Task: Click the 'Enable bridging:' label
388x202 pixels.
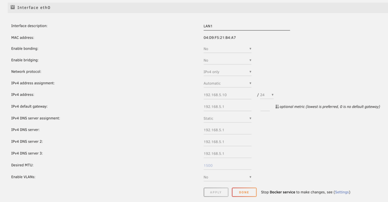Action: (25, 60)
